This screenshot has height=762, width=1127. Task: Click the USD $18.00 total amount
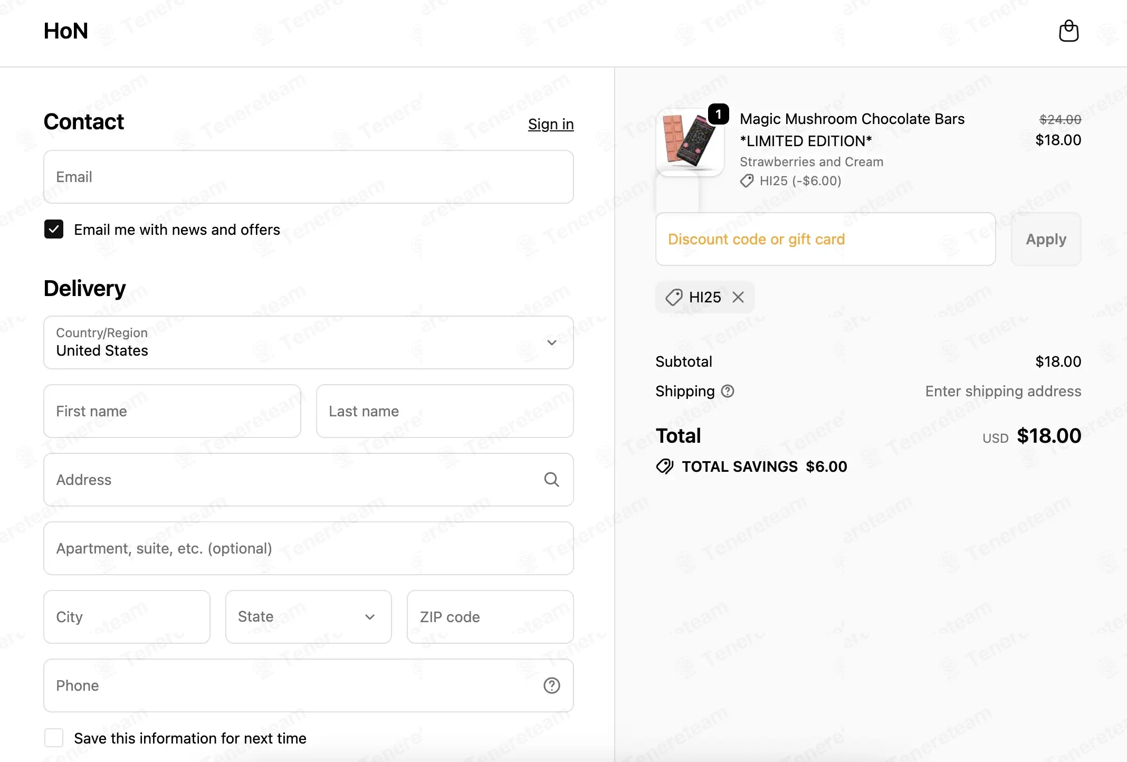(1032, 436)
